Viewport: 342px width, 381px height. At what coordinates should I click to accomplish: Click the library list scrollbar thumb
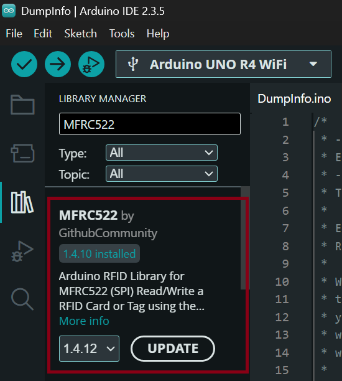pyautogui.click(x=244, y=238)
